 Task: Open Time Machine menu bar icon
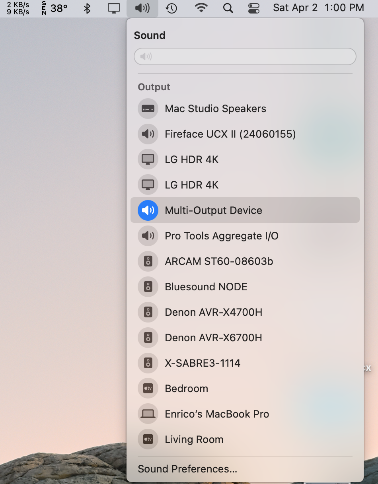(171, 8)
